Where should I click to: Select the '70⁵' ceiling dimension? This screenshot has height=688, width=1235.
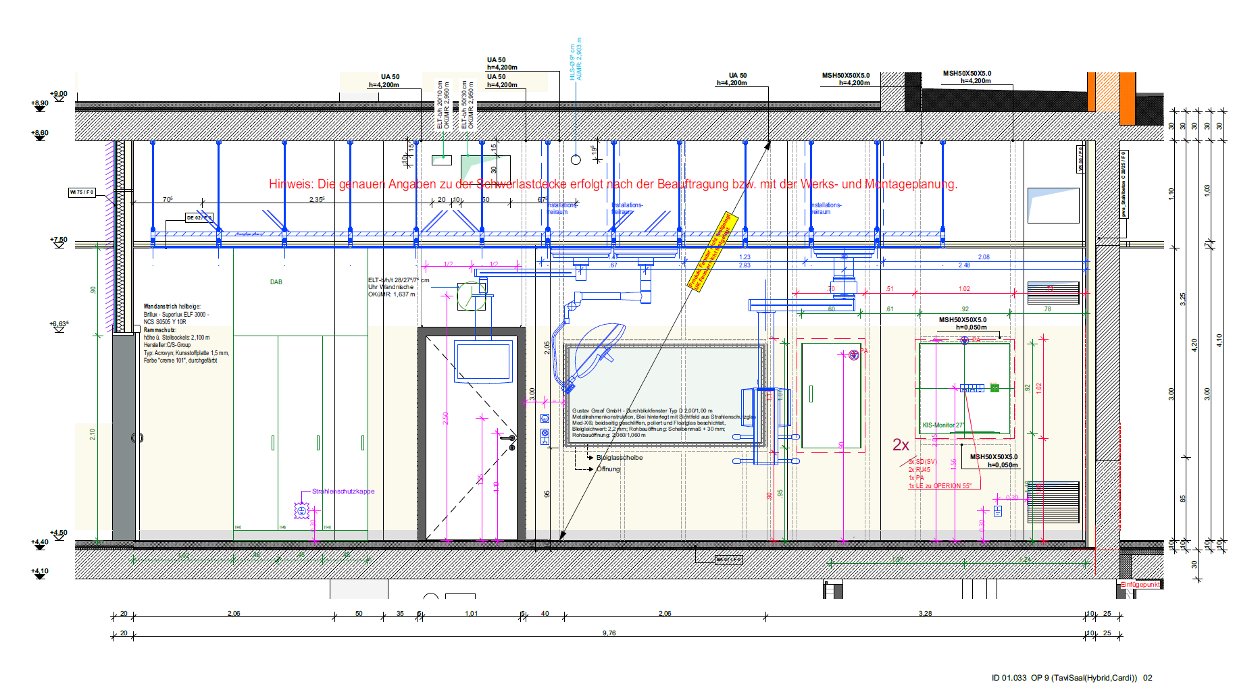click(x=168, y=200)
